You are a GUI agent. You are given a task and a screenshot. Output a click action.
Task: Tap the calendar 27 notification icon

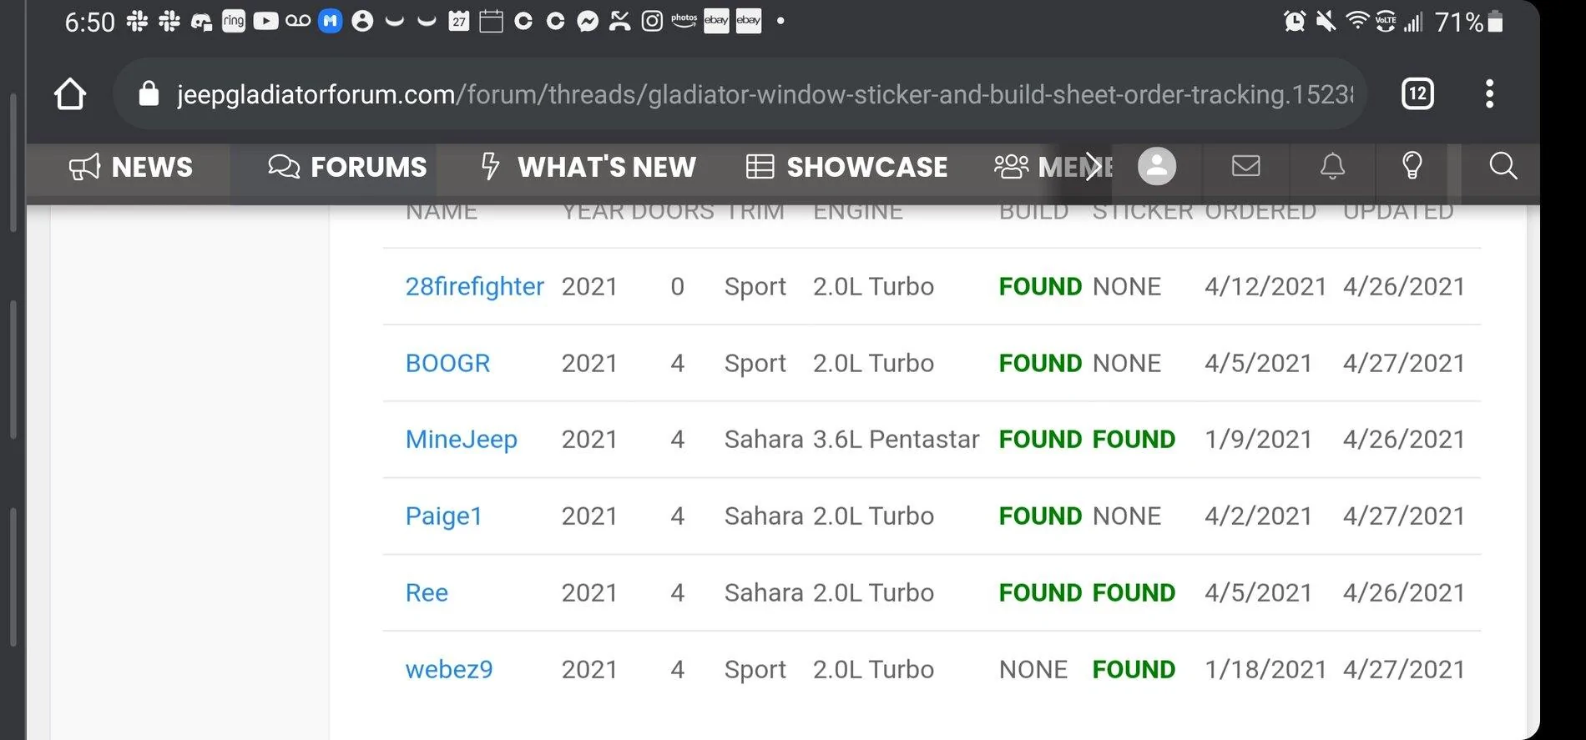(x=458, y=21)
